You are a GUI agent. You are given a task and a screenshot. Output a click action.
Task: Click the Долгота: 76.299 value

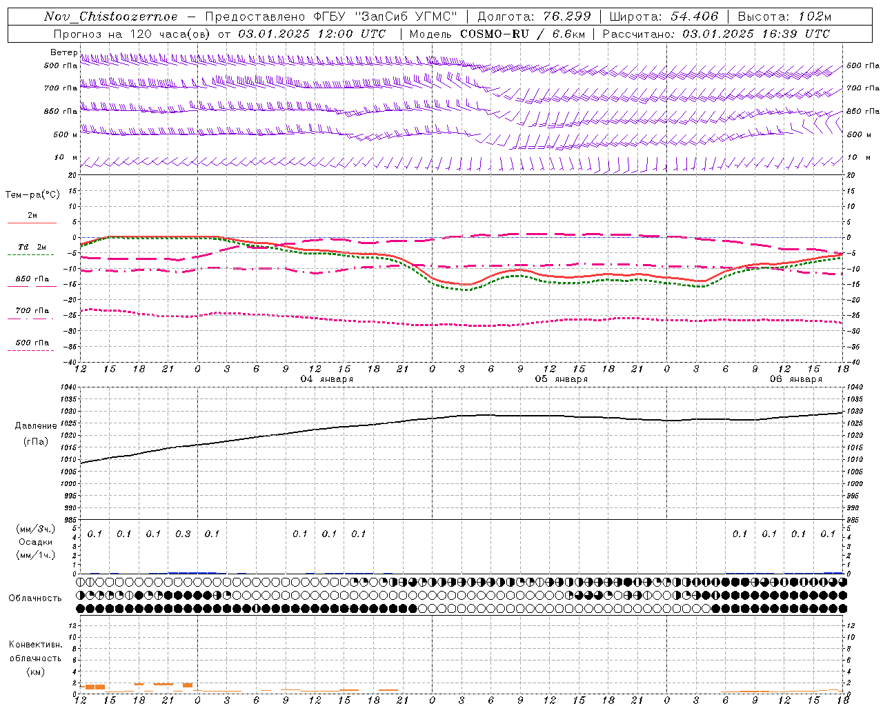(534, 17)
